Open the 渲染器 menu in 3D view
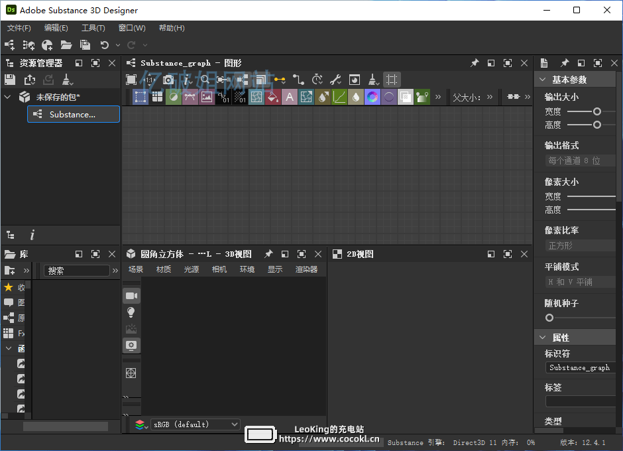This screenshot has width=623, height=451. pyautogui.click(x=306, y=269)
